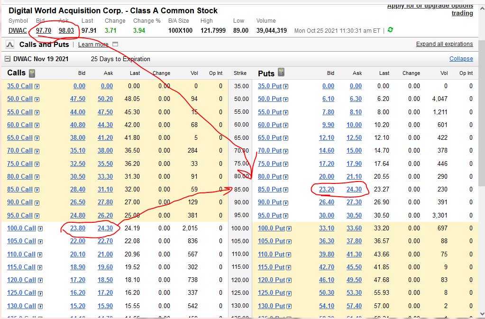This screenshot has height=319, width=485.
Task: Click the arrow icon next to 65.0 Put
Action: 286,138
